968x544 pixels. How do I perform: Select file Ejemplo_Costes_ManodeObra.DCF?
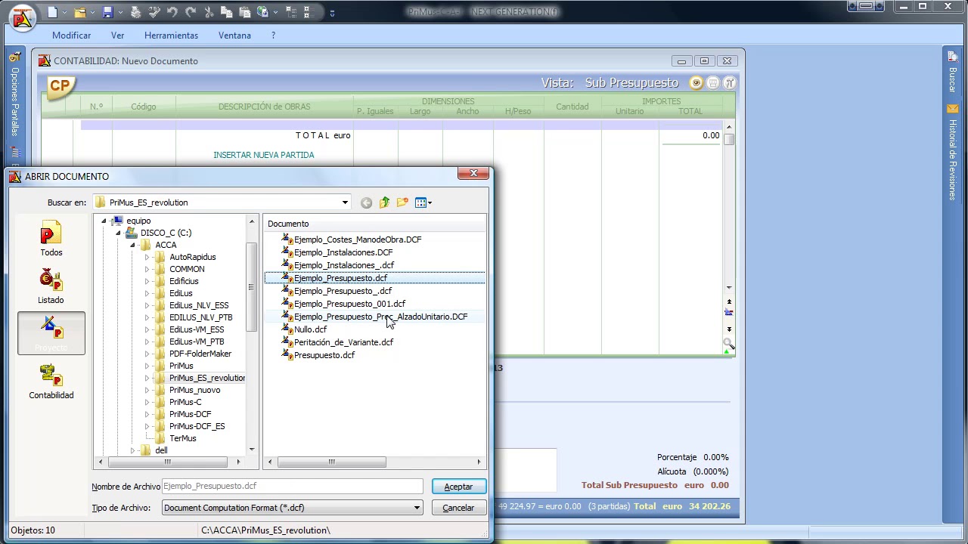coord(358,240)
